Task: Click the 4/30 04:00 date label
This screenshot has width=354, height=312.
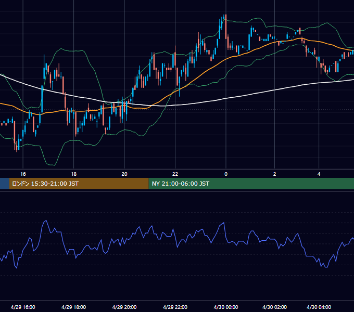Action: 319,307
